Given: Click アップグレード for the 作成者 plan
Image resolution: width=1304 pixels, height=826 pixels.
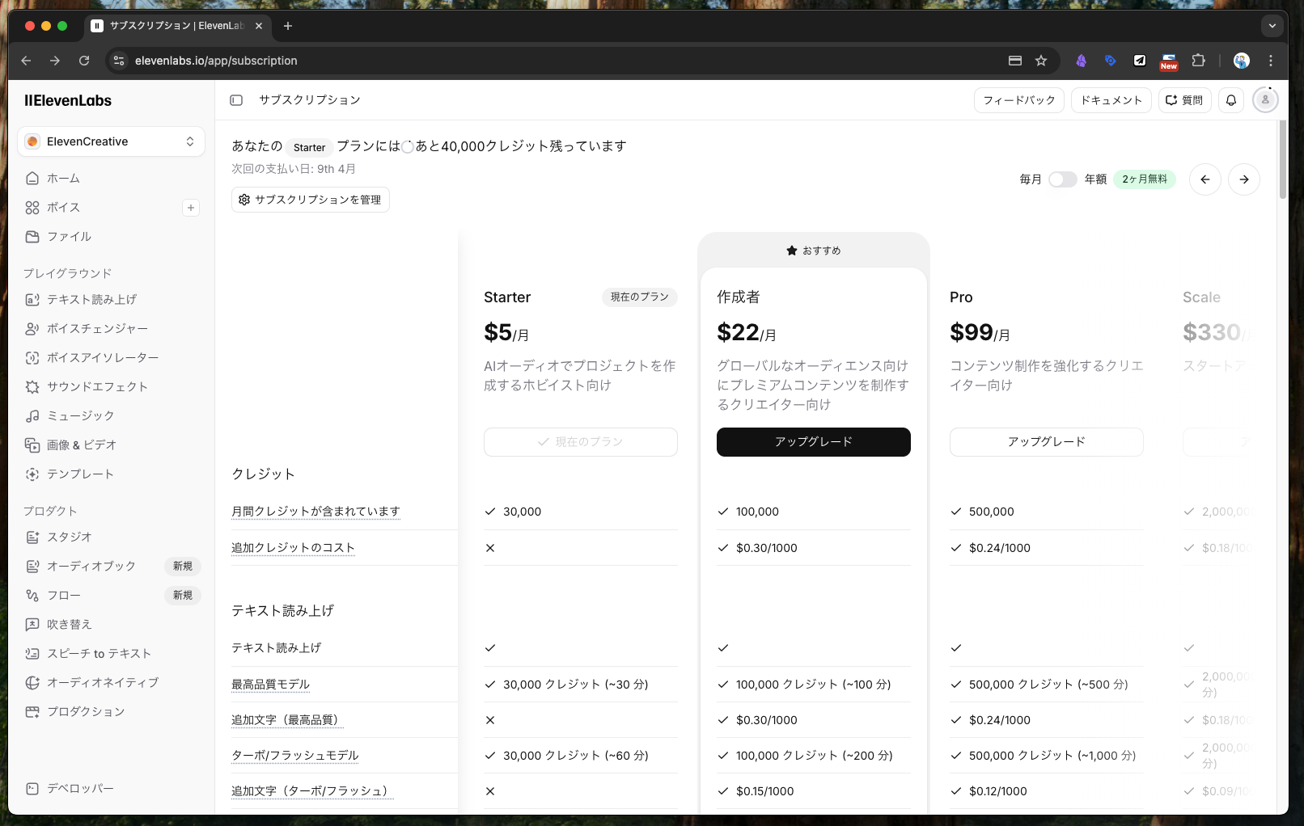Looking at the screenshot, I should point(813,442).
